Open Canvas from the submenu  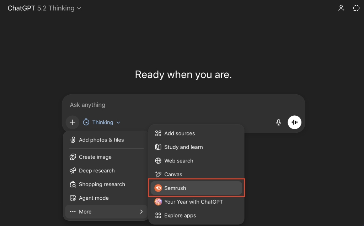(173, 175)
